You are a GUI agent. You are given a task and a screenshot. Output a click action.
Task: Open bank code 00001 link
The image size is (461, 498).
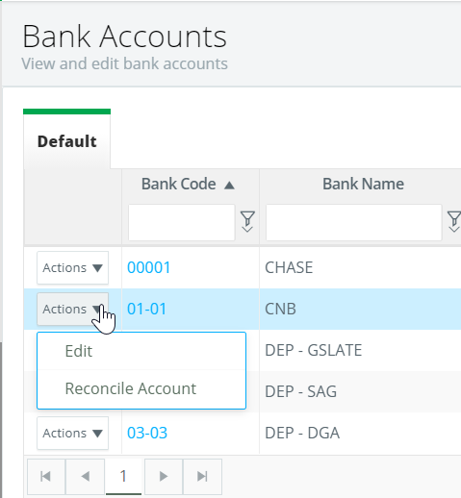point(149,267)
